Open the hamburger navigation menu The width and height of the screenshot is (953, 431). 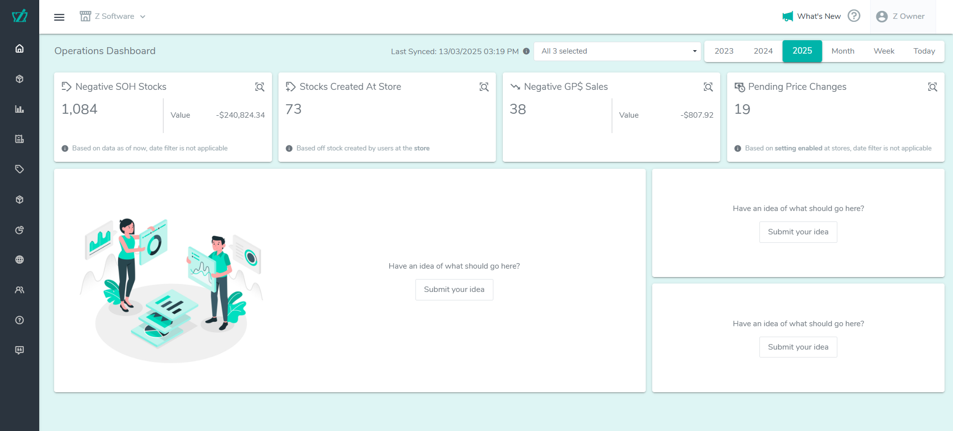pyautogui.click(x=59, y=17)
